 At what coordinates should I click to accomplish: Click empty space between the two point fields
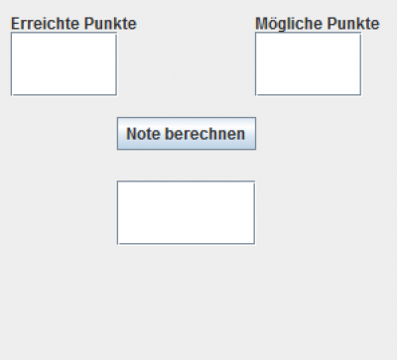click(x=186, y=63)
